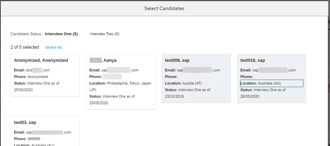Switch to Interview One (5) status tab
The height and width of the screenshot is (146, 330).
(x=61, y=34)
